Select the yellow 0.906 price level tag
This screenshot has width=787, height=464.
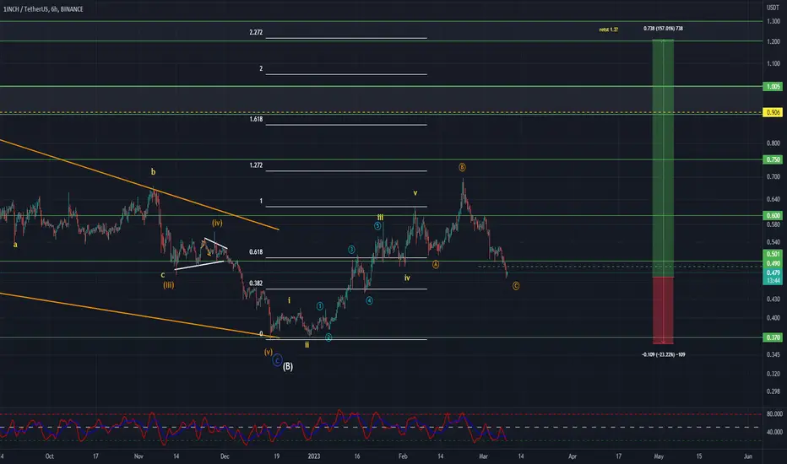pos(773,112)
